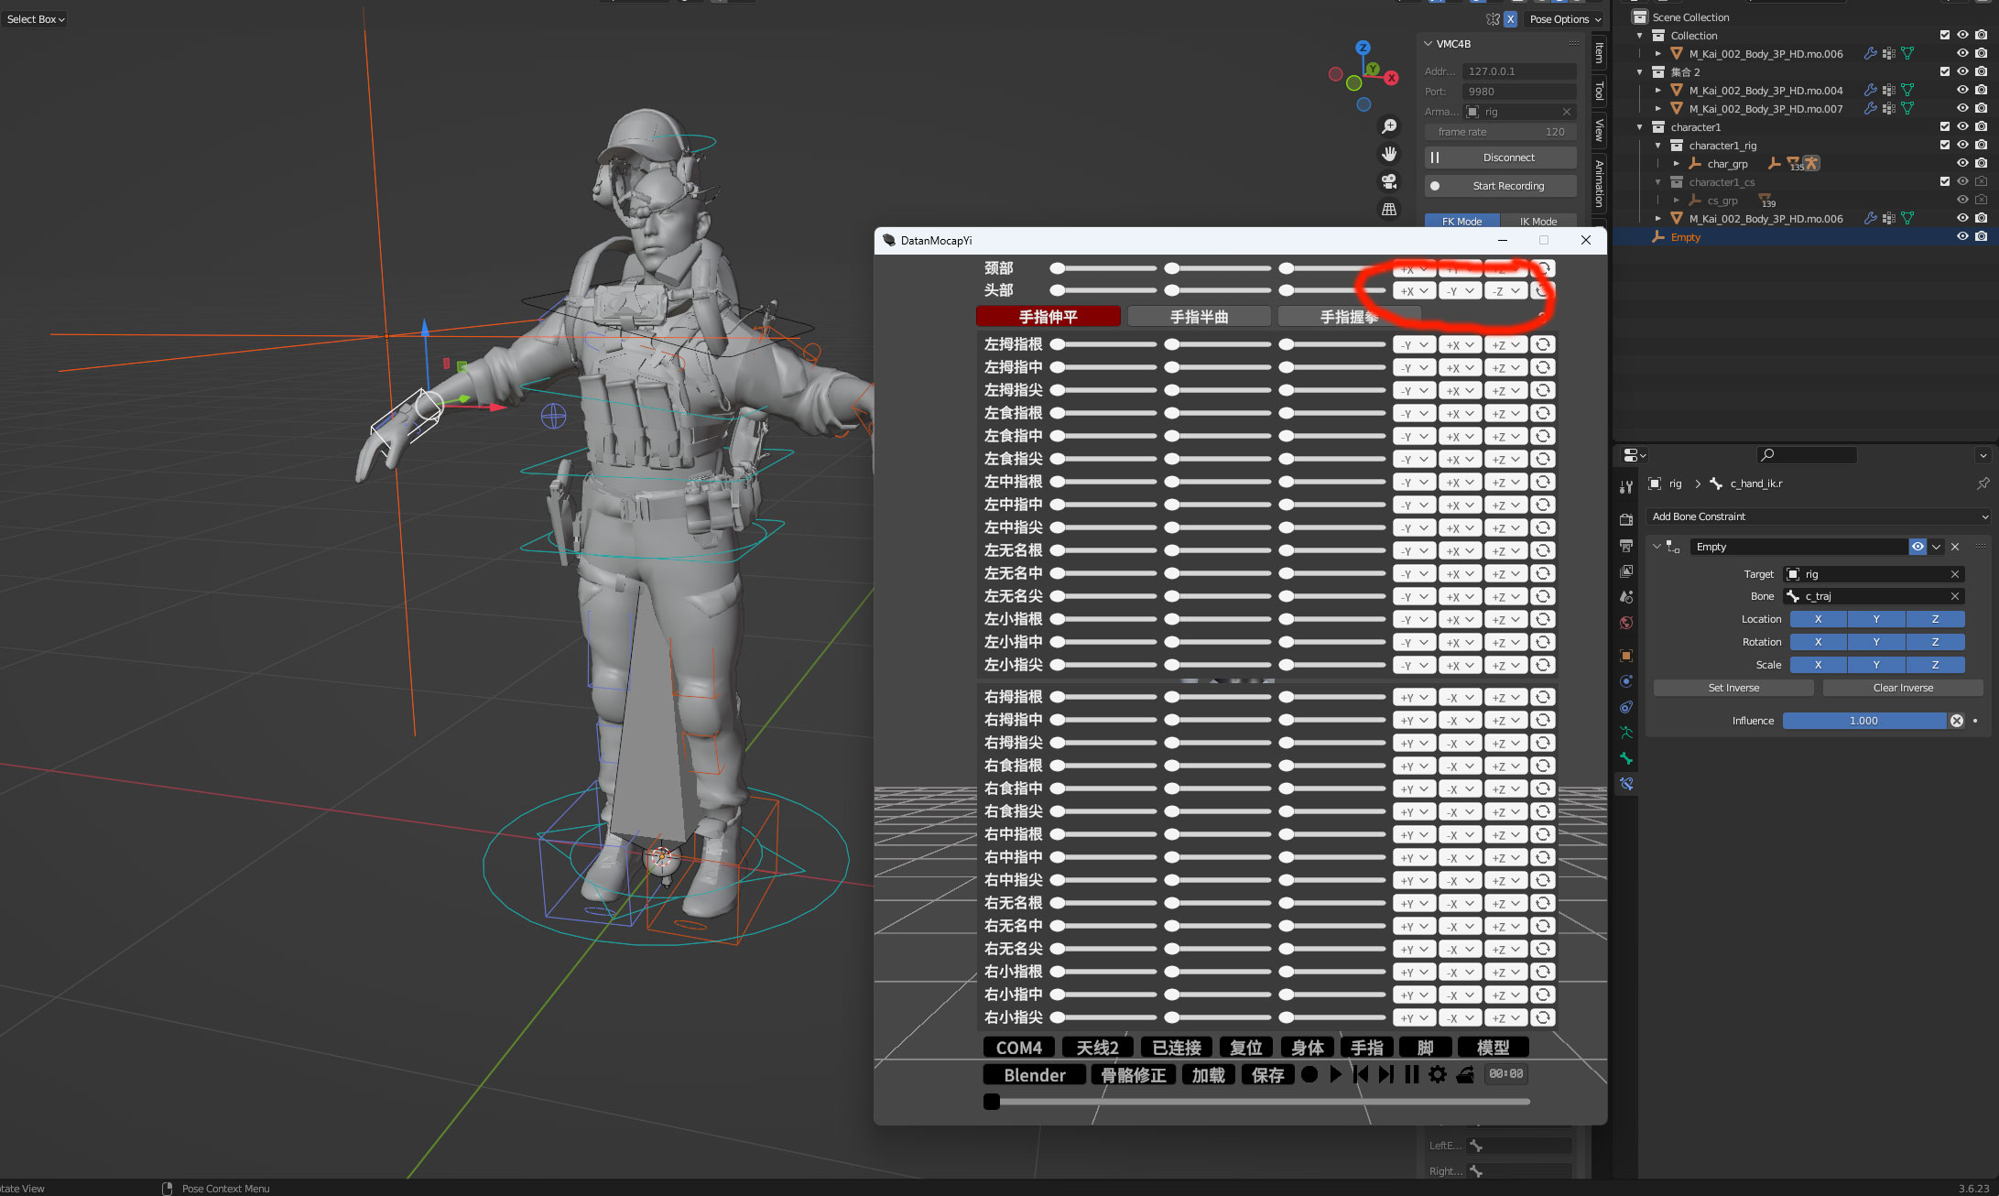
Task: Hide the Empty object in outliner
Action: (x=1962, y=237)
